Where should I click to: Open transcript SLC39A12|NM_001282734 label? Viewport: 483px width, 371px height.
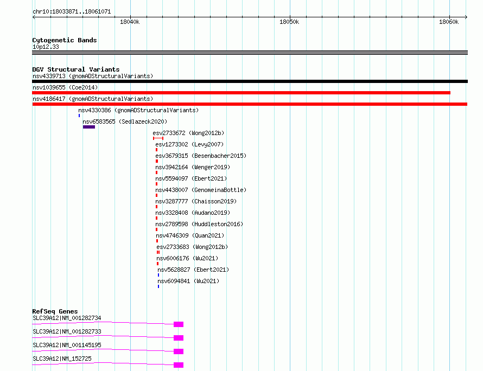click(x=67, y=318)
